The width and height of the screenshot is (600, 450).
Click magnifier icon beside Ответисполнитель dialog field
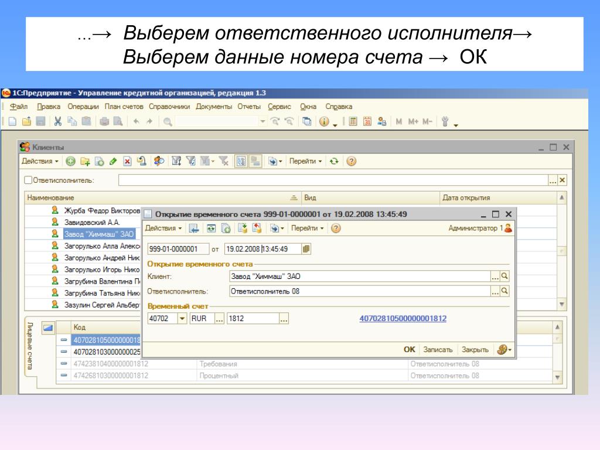(x=504, y=291)
